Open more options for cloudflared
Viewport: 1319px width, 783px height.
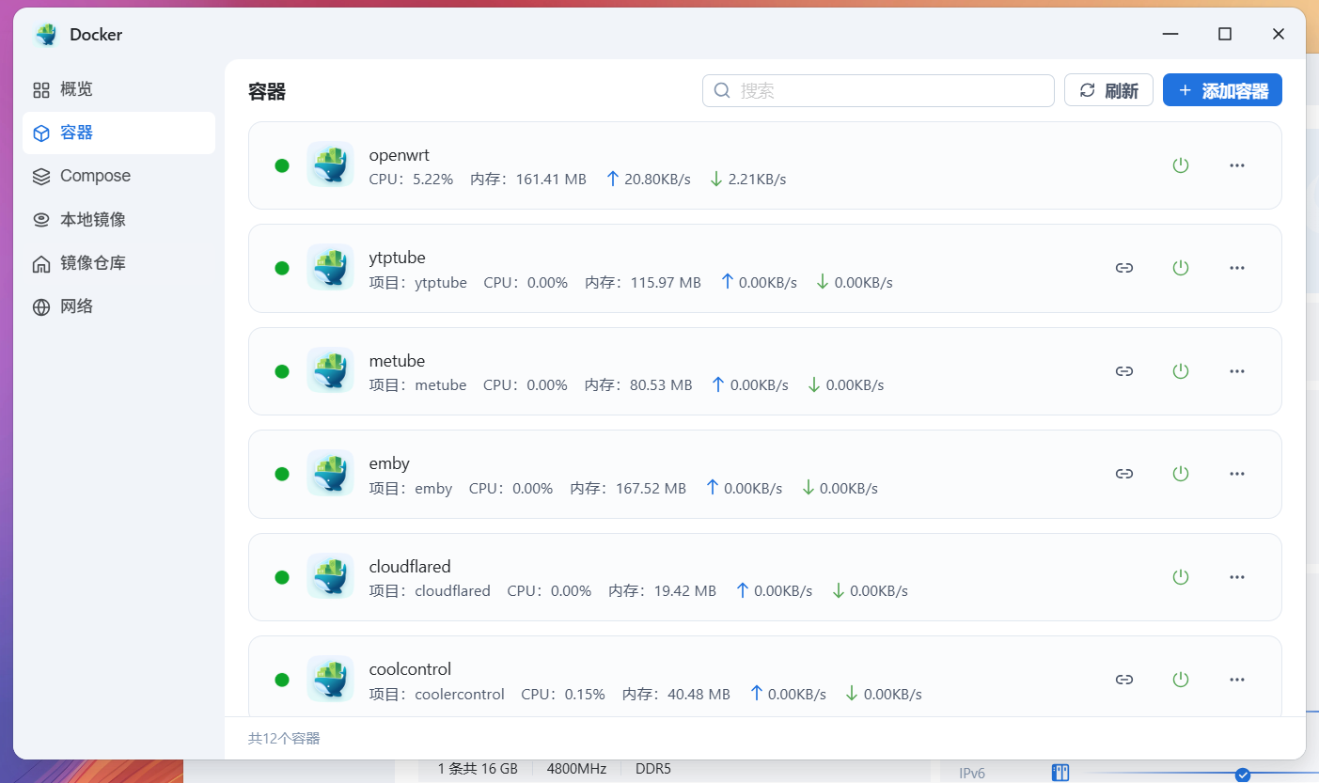[1237, 577]
